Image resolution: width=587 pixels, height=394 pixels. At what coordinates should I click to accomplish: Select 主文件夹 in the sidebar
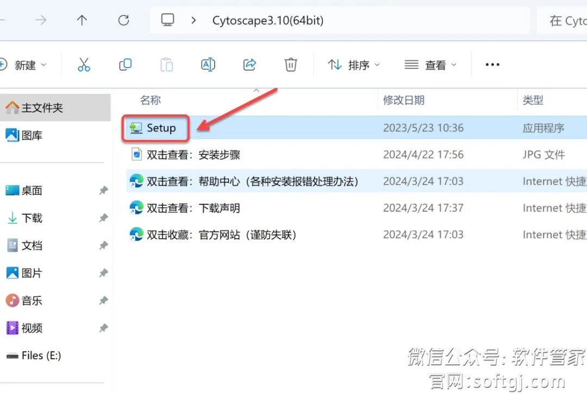coord(55,107)
